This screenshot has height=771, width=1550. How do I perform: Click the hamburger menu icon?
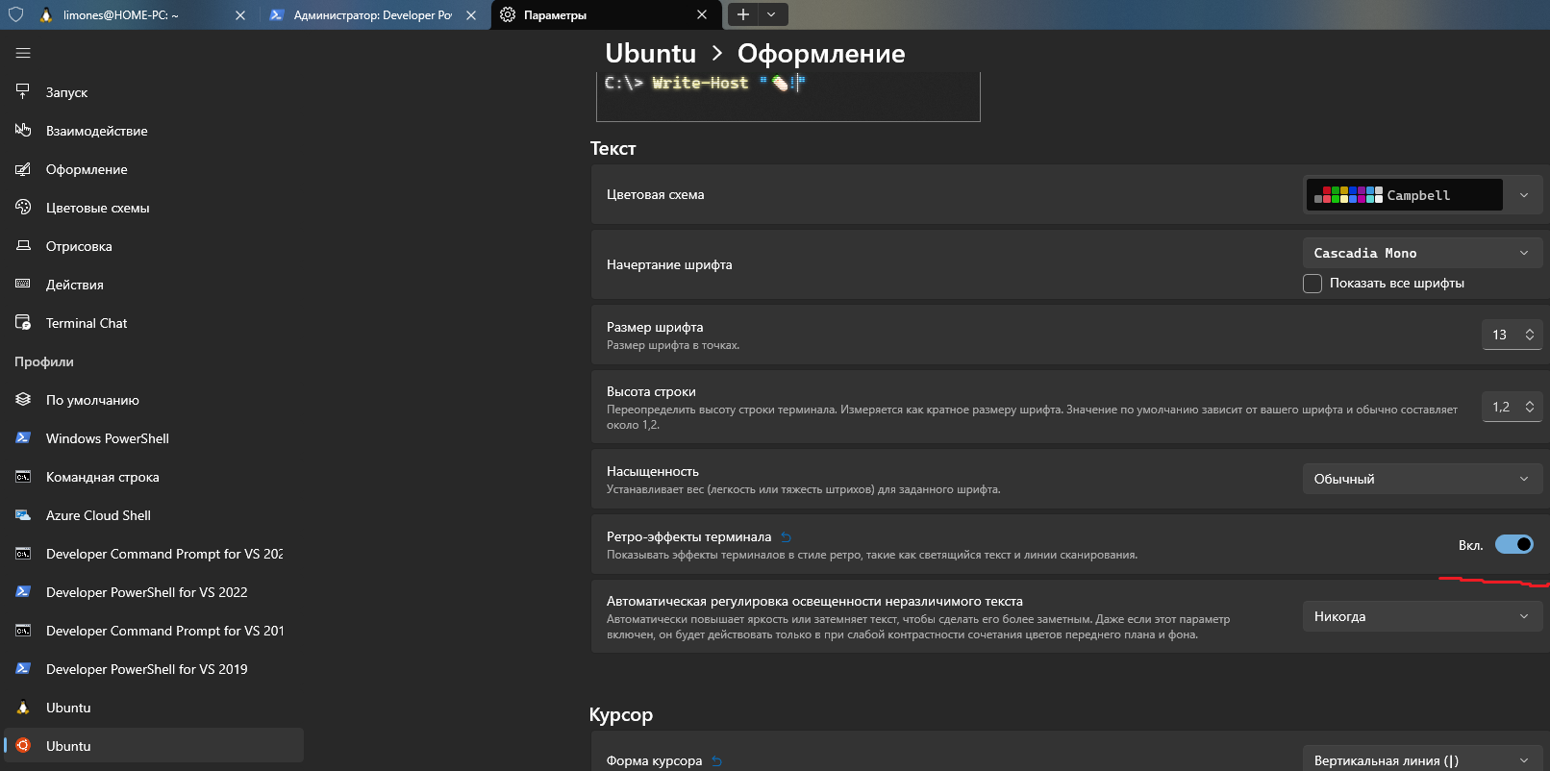(x=23, y=53)
